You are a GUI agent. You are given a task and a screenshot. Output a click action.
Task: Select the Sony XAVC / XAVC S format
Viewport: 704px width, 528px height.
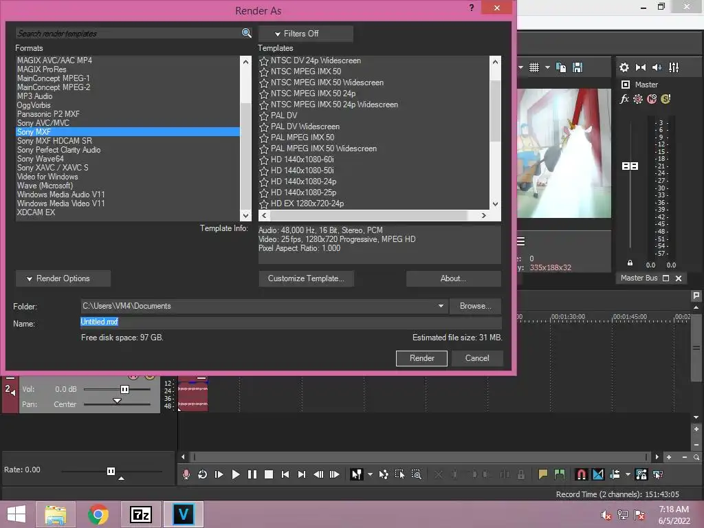(52, 168)
